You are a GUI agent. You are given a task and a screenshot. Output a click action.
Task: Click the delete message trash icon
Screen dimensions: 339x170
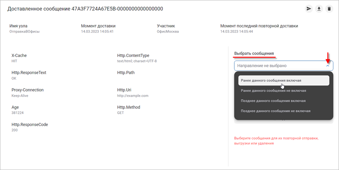point(329,9)
